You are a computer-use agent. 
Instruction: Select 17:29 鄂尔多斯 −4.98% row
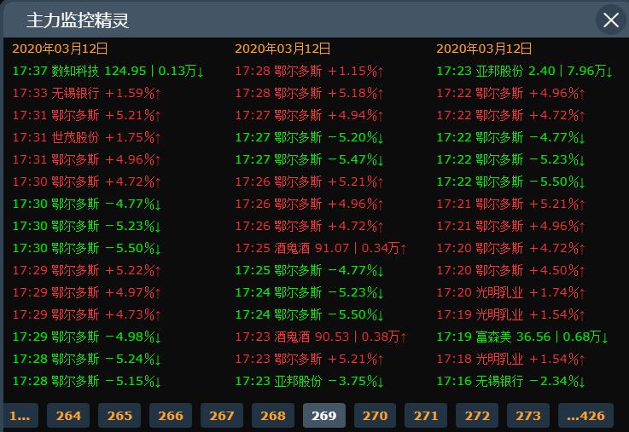[x=87, y=337]
